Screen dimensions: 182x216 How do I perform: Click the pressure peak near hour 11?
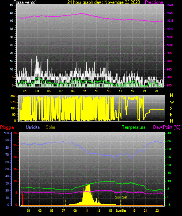pos(82,14)
